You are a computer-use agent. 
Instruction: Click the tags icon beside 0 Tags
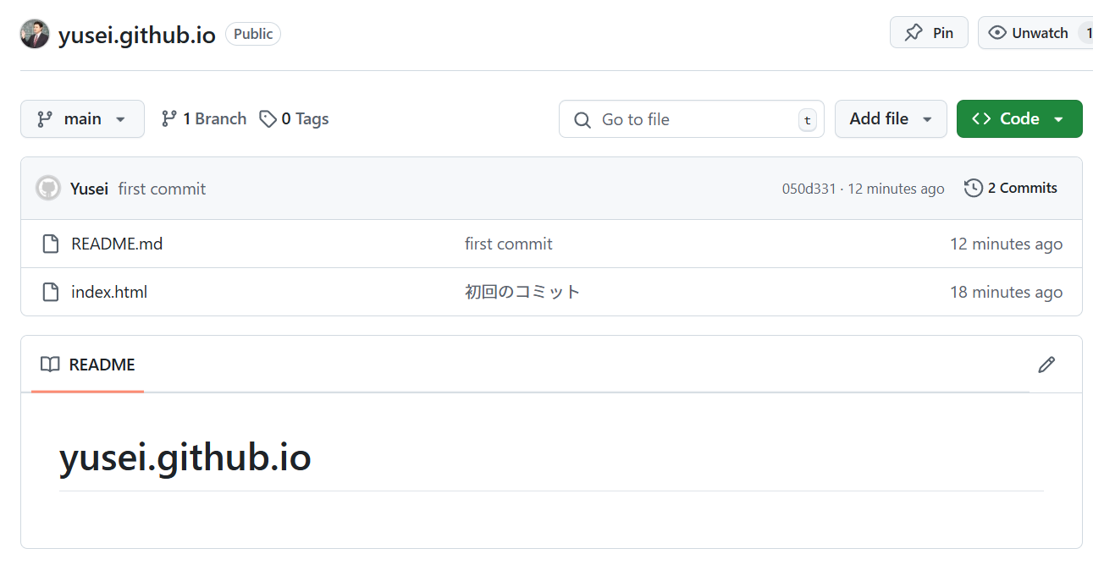(268, 118)
